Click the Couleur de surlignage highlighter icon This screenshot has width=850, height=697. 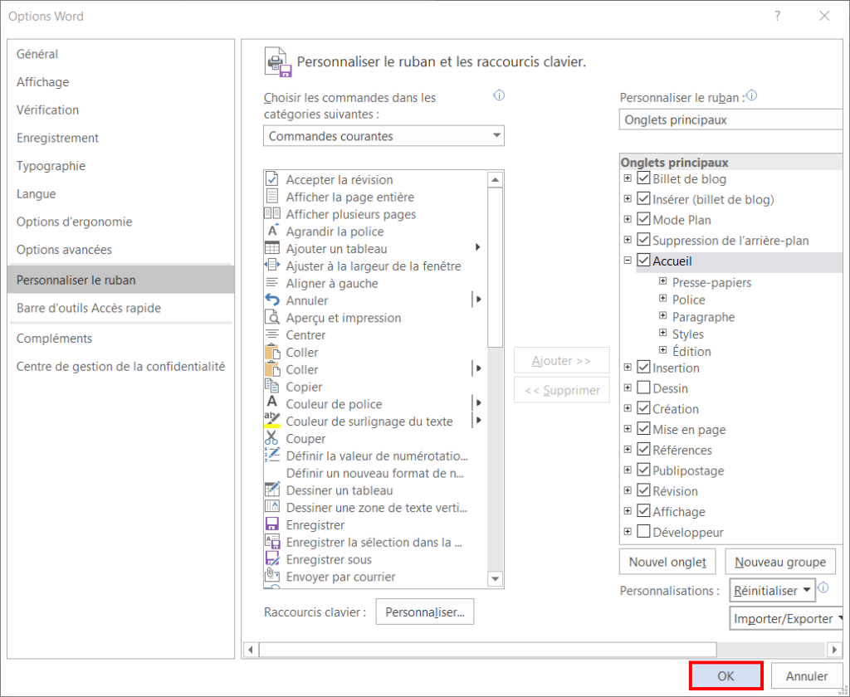(x=272, y=420)
